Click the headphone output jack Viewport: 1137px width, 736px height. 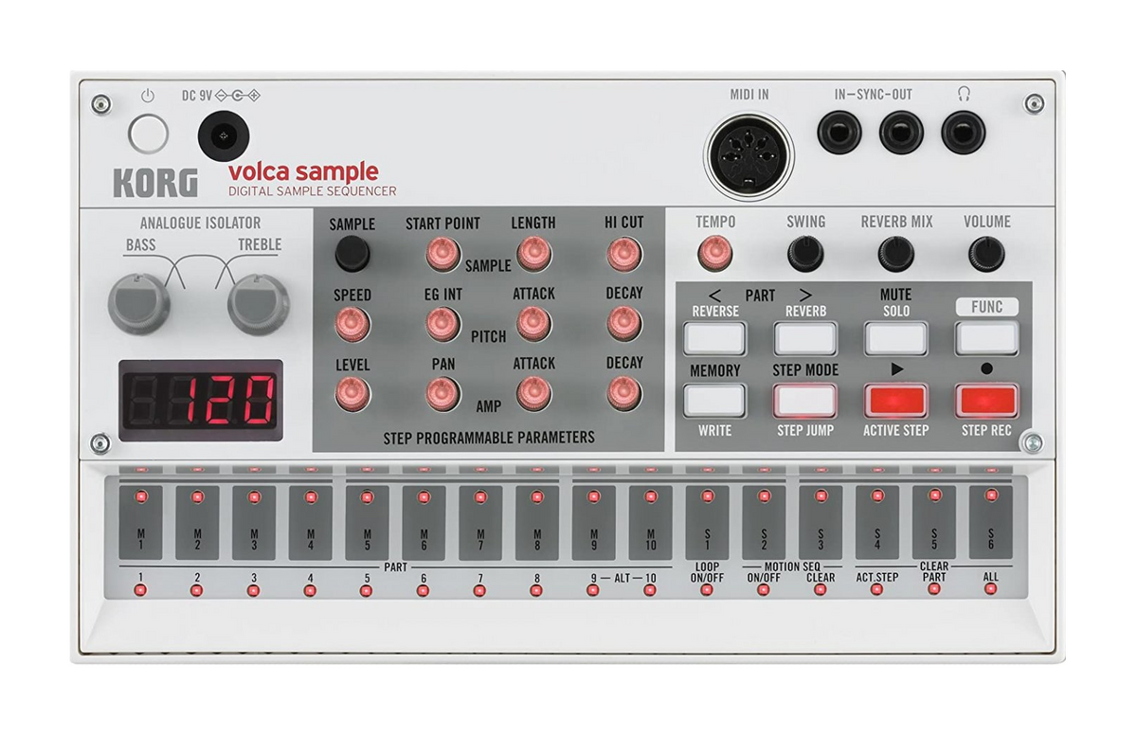(963, 132)
